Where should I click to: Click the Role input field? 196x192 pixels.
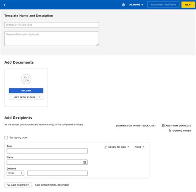click(x=47, y=151)
